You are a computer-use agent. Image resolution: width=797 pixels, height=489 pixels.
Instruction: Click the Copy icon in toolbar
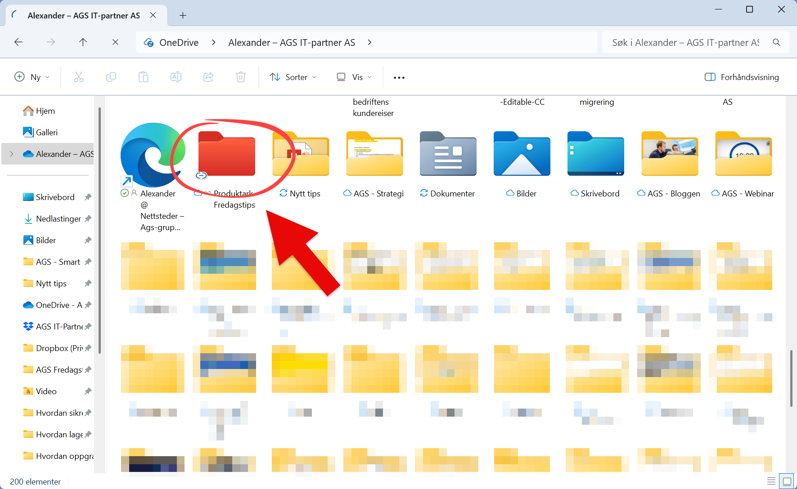click(x=111, y=77)
